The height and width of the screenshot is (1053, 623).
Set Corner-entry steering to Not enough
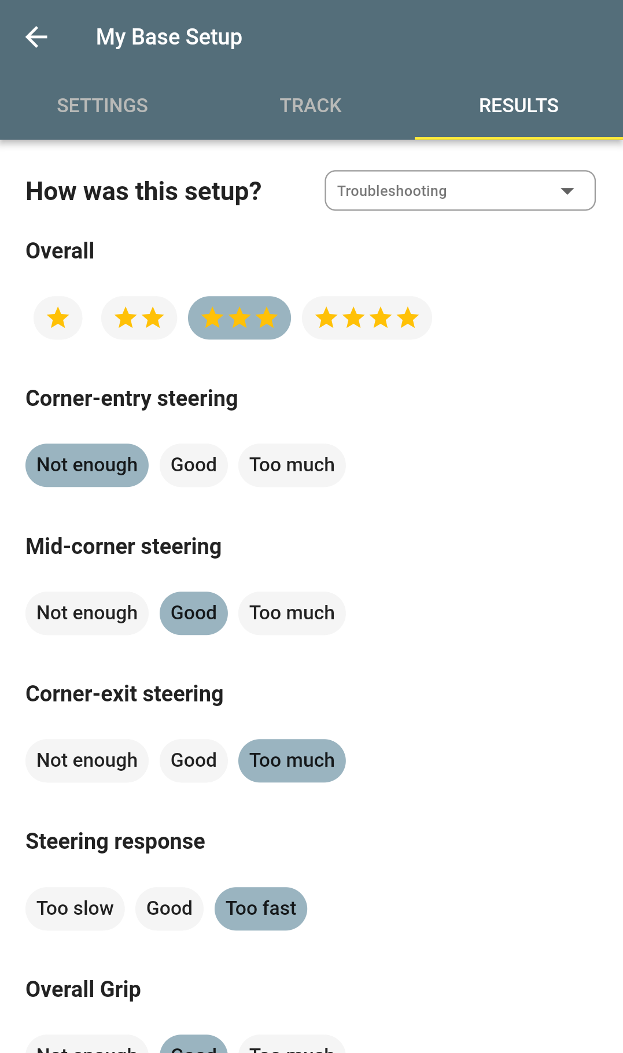click(87, 465)
